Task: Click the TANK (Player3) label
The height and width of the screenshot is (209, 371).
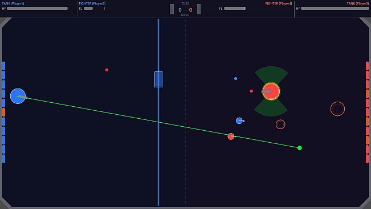Action: 358,3
